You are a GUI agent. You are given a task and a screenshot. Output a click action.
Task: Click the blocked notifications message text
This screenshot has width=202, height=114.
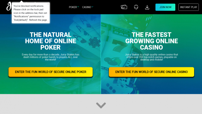31,13
